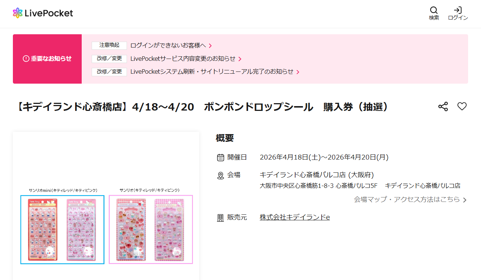The image size is (481, 280).
Task: Open システム刷新・サイトリニューアル完了 notice
Action: coord(212,72)
